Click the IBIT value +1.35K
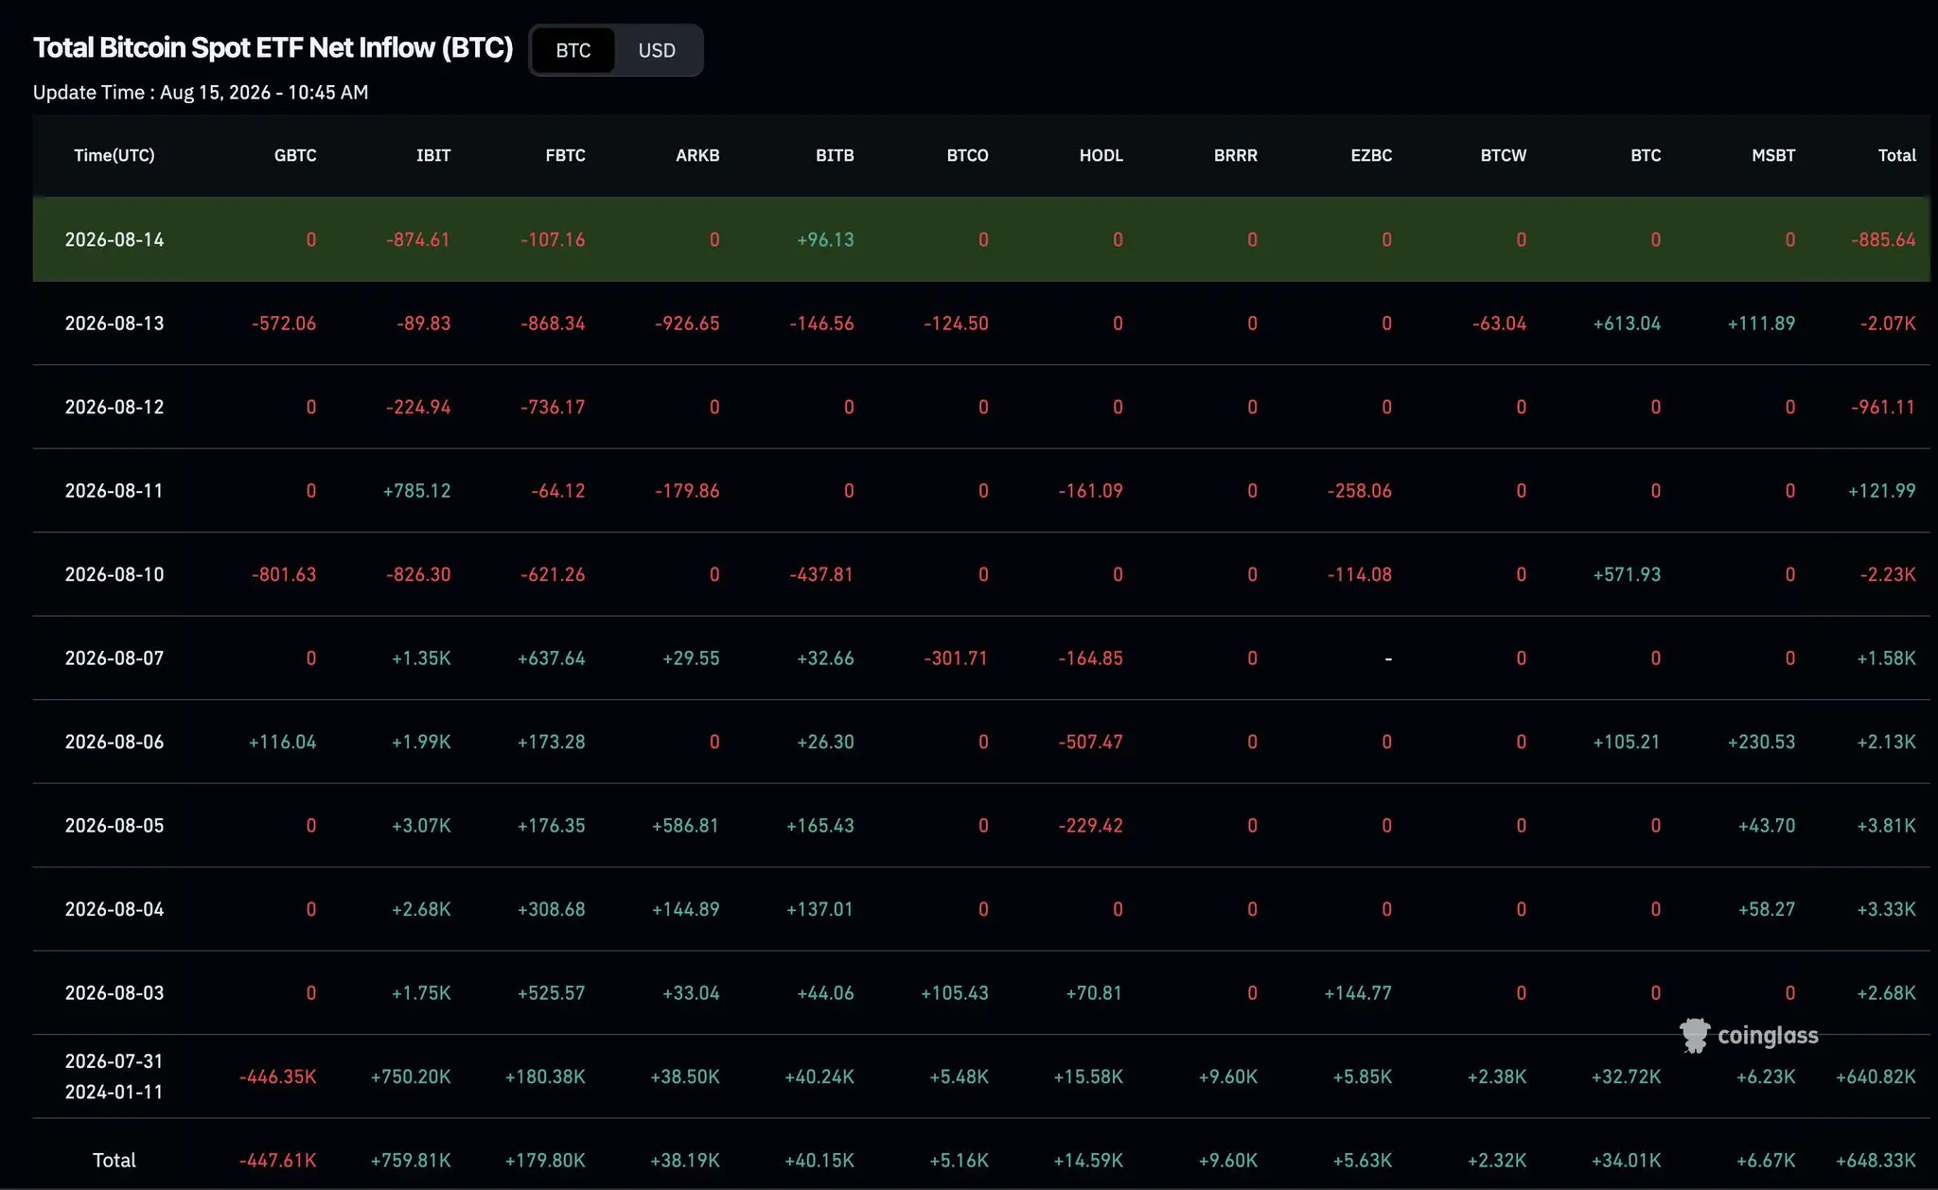This screenshot has width=1938, height=1190. click(421, 658)
